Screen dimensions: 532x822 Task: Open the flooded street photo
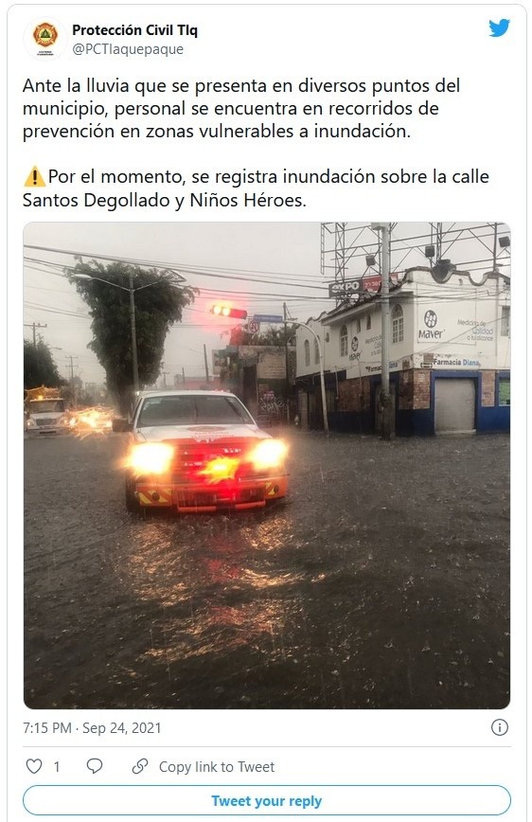267,466
